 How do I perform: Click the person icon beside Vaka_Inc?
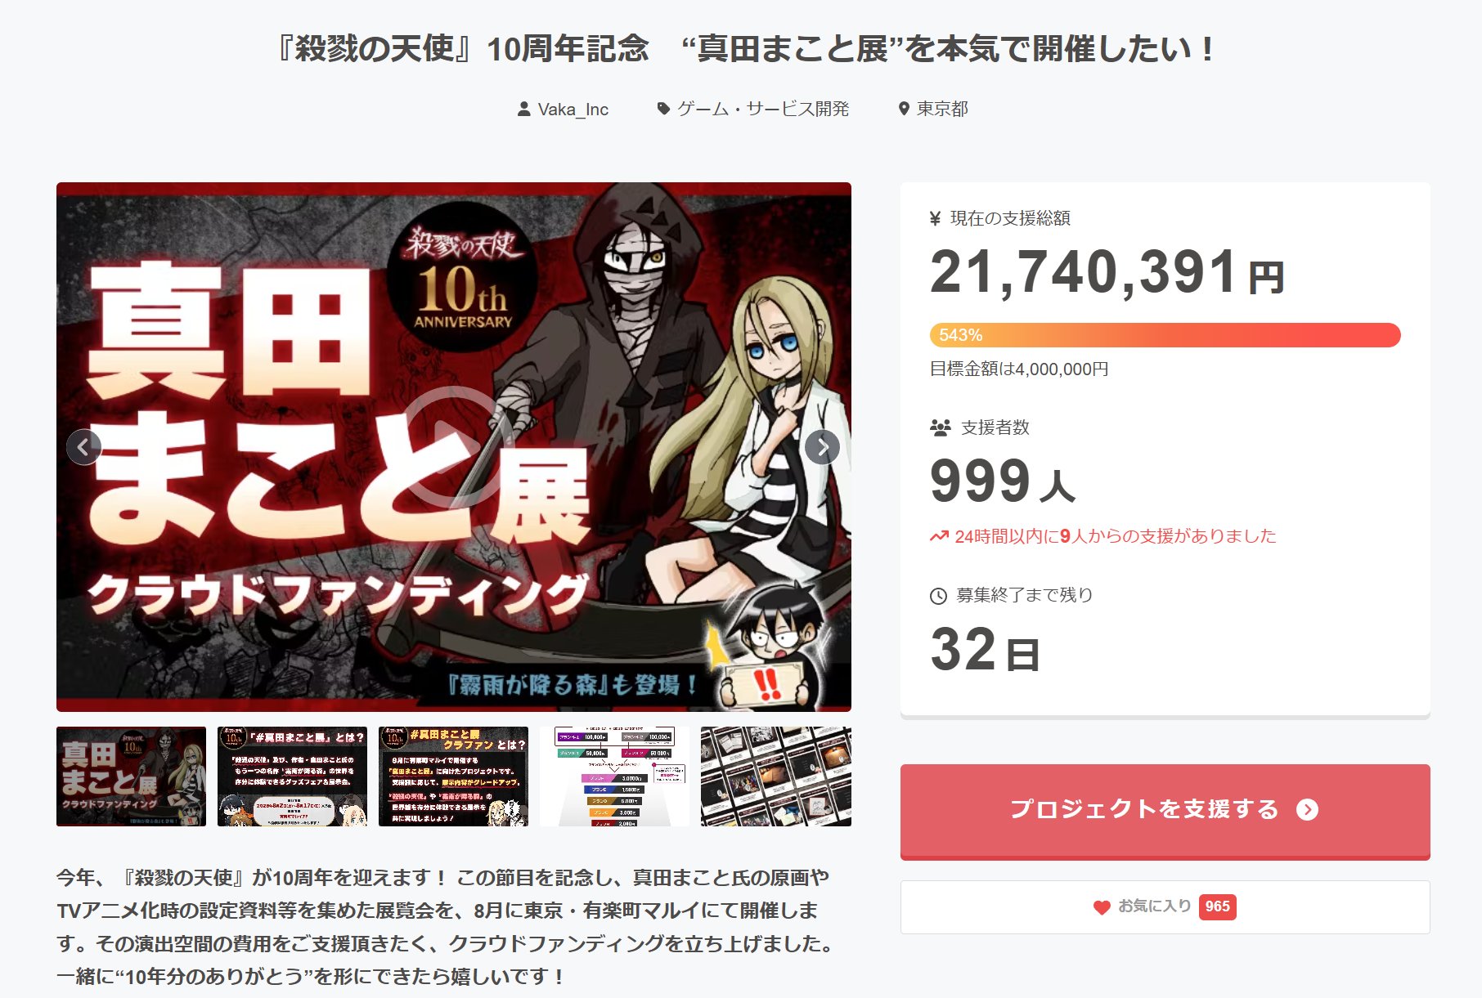point(524,109)
